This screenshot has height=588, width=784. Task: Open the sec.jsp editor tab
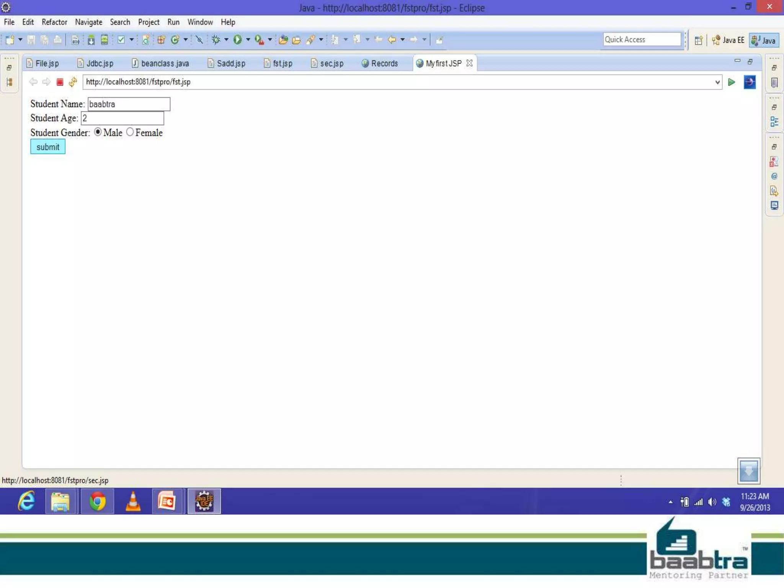click(331, 64)
